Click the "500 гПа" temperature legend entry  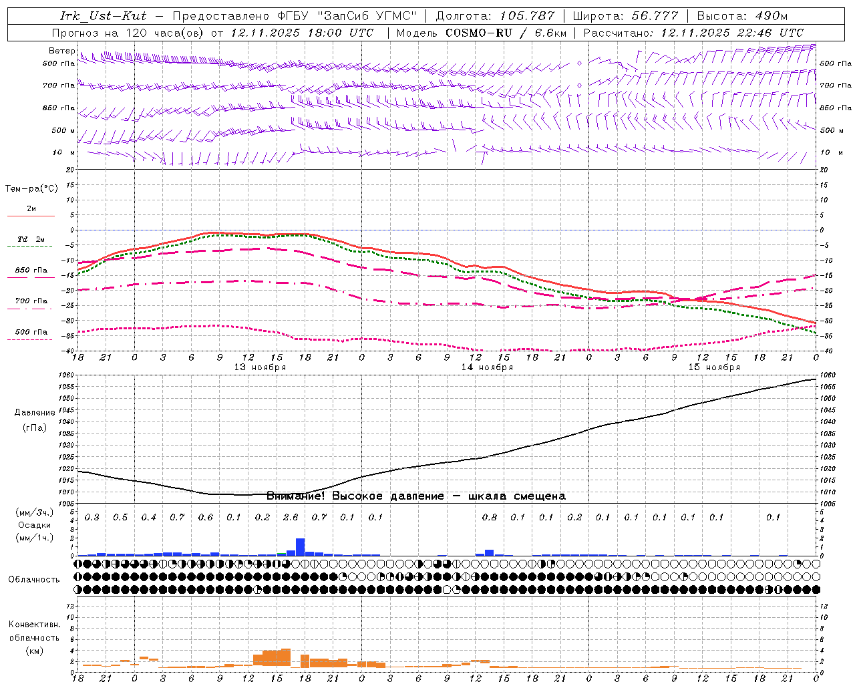[31, 332]
